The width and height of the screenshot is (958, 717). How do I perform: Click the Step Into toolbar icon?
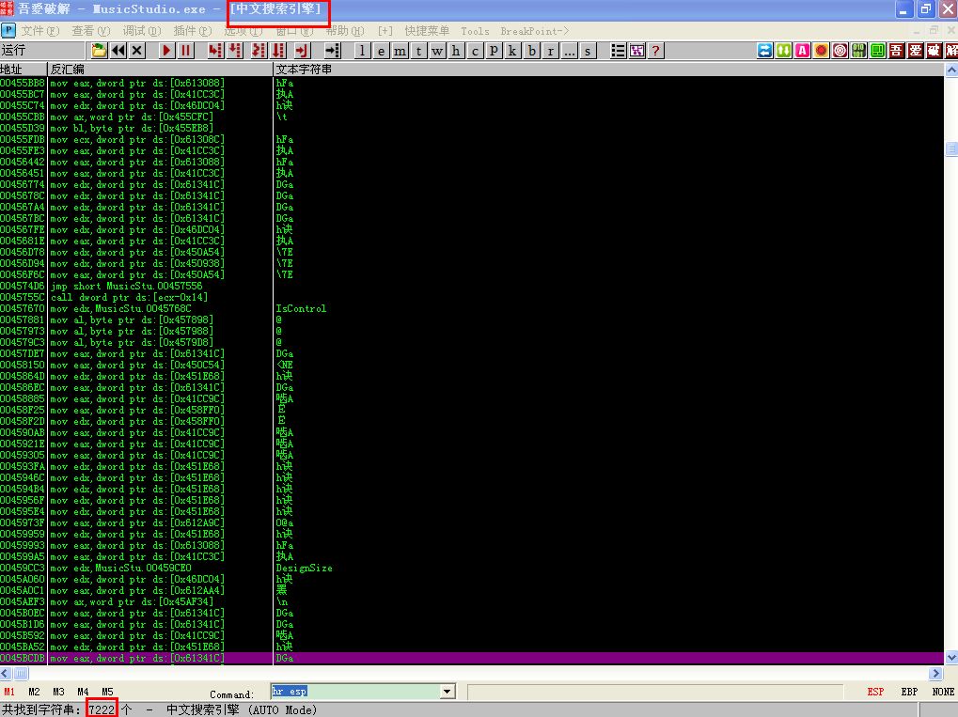click(214, 51)
